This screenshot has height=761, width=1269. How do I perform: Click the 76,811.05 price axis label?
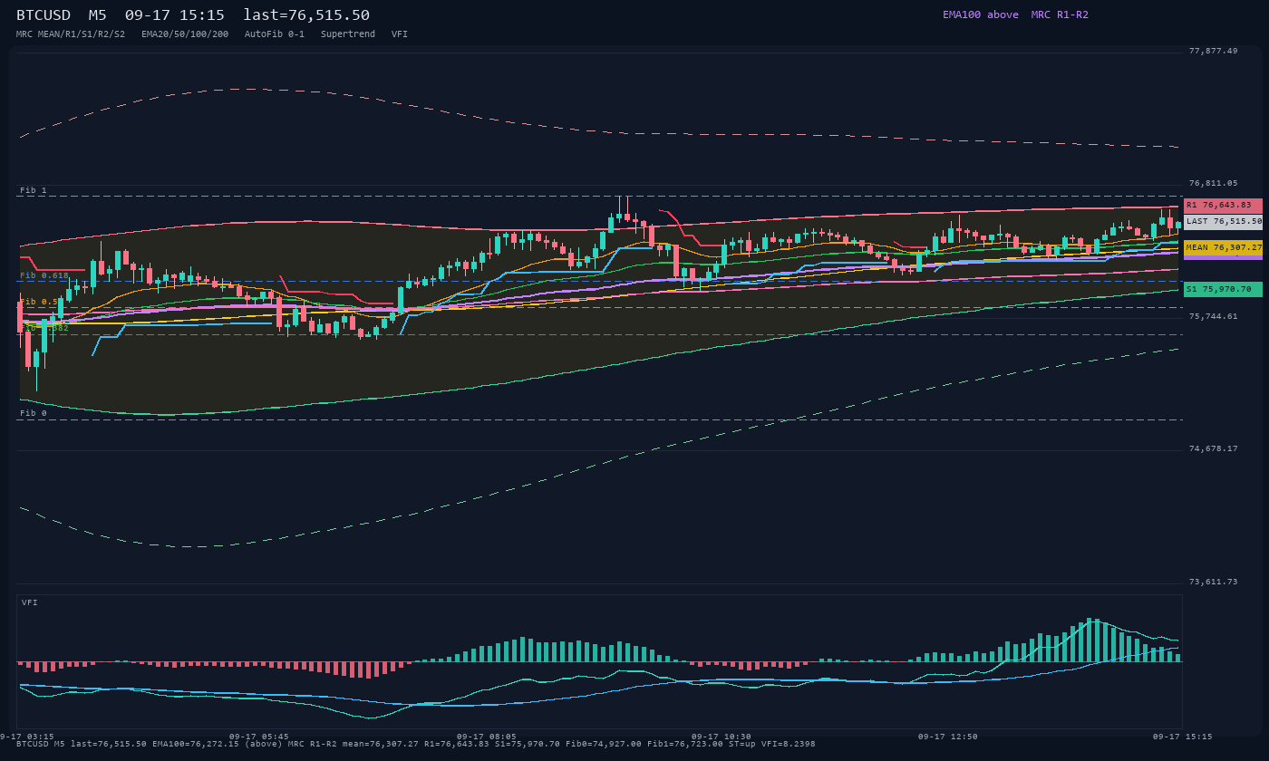coord(1213,184)
